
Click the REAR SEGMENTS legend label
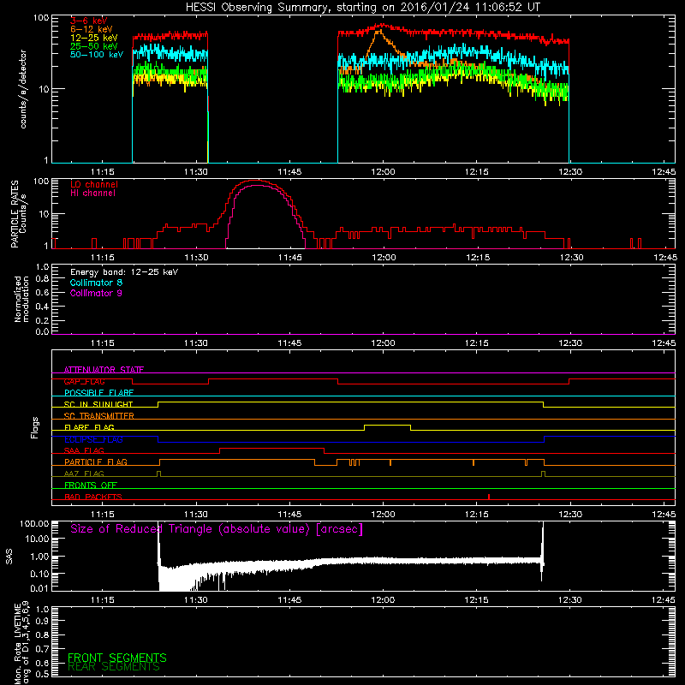[114, 667]
